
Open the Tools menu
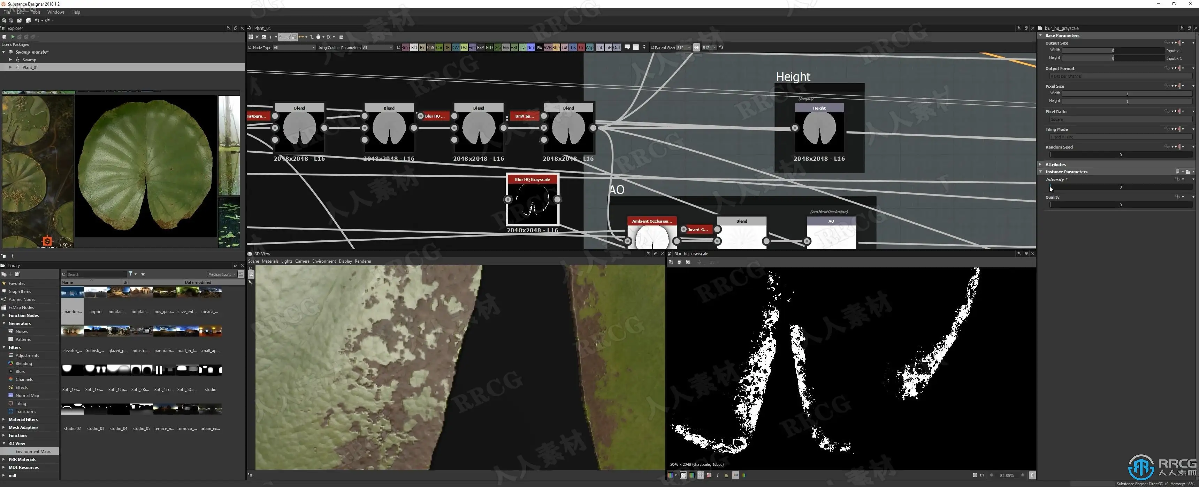(x=36, y=12)
